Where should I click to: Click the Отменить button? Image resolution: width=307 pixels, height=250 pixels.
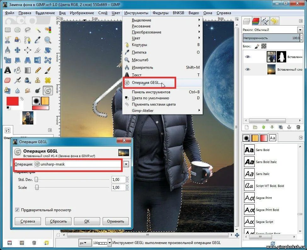(x=116, y=221)
